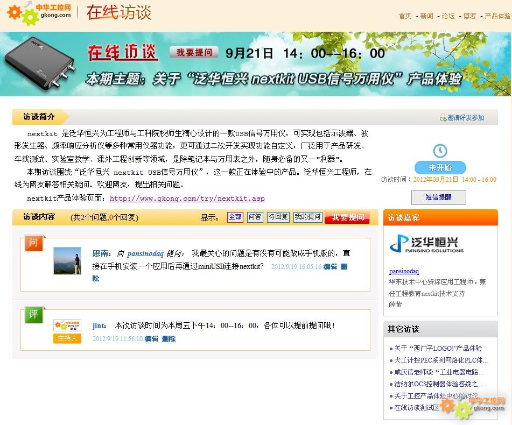Click the 共2个问题,0个回复 count text

104,217
